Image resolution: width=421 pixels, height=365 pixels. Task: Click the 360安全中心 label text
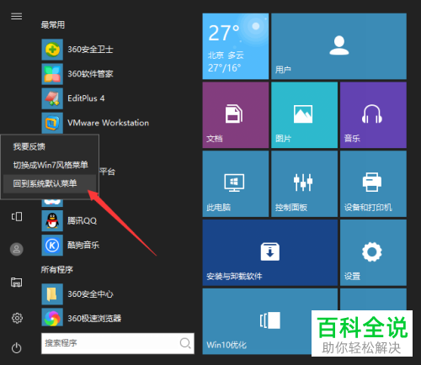coord(90,294)
